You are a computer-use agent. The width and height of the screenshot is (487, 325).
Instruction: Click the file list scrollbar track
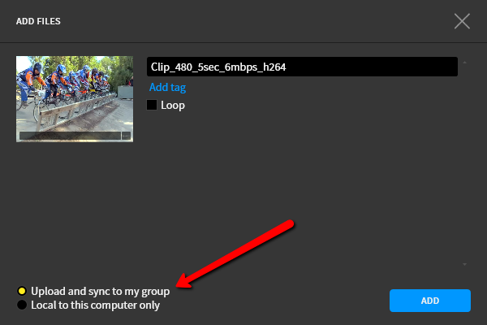[x=464, y=162]
